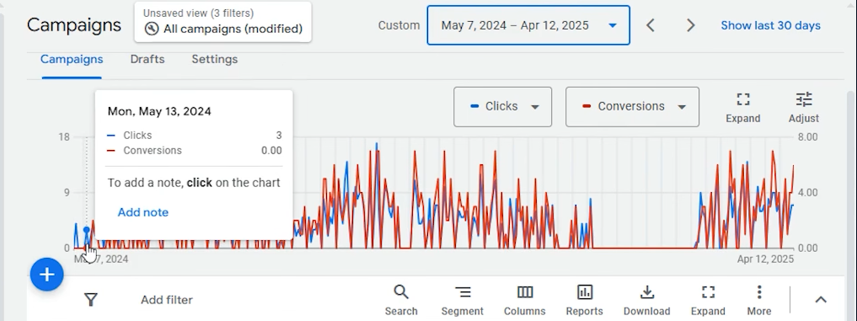
Task: Open the Reports menu
Action: pyautogui.click(x=584, y=300)
